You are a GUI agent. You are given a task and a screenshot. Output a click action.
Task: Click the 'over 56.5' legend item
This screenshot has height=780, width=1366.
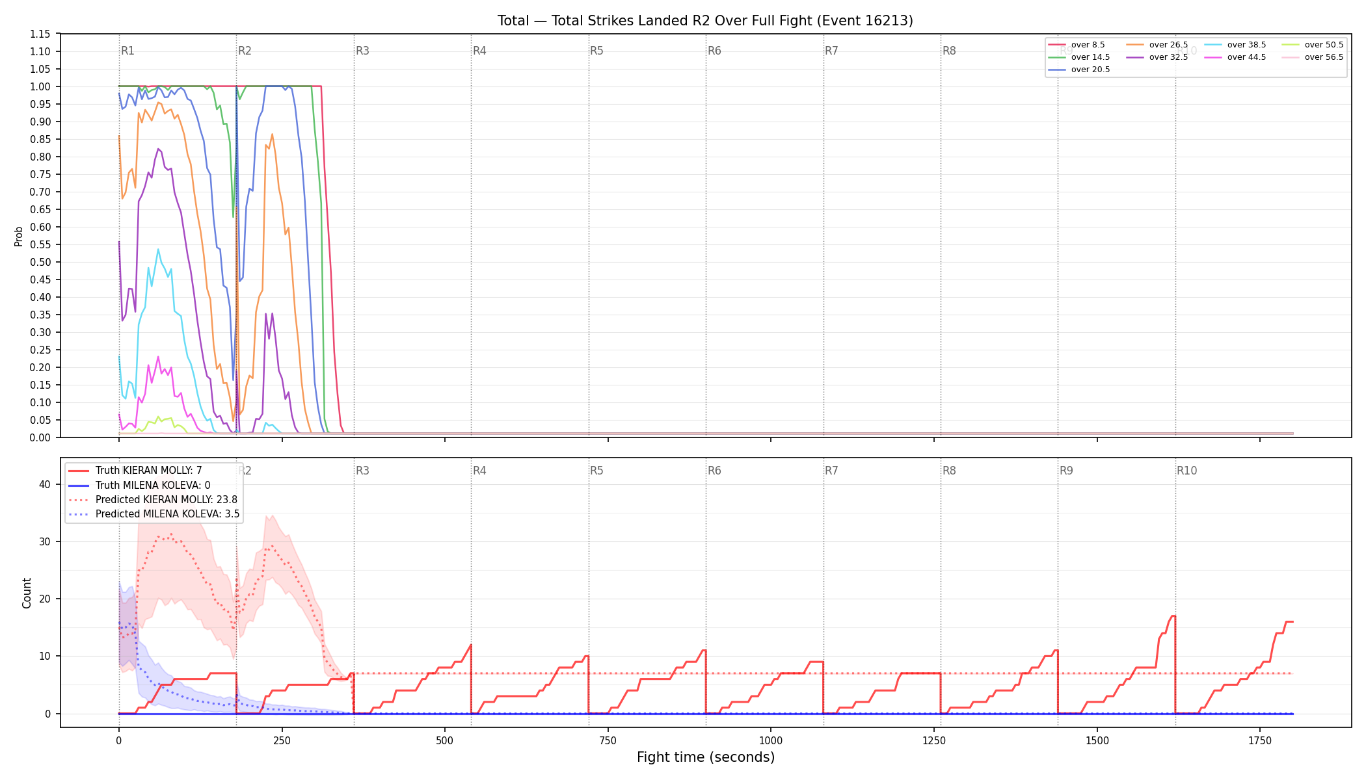coord(1313,57)
